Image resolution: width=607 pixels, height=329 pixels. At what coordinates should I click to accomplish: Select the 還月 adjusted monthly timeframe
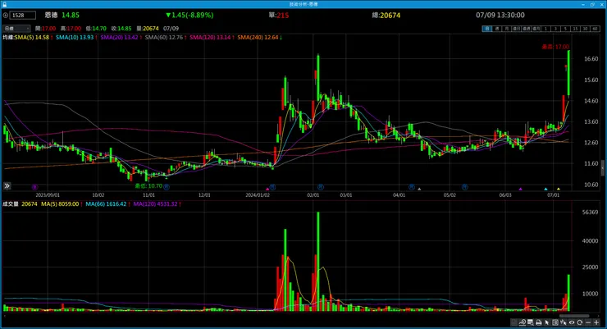click(536, 29)
